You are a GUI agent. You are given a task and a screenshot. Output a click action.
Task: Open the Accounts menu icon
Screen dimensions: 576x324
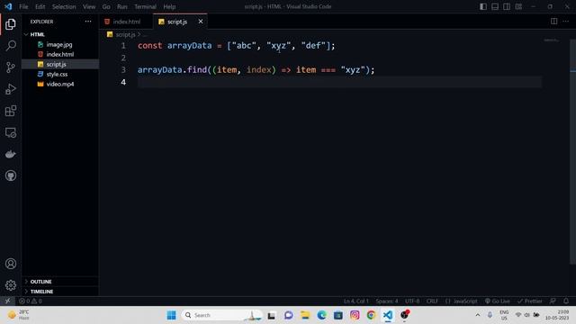pos(11,264)
